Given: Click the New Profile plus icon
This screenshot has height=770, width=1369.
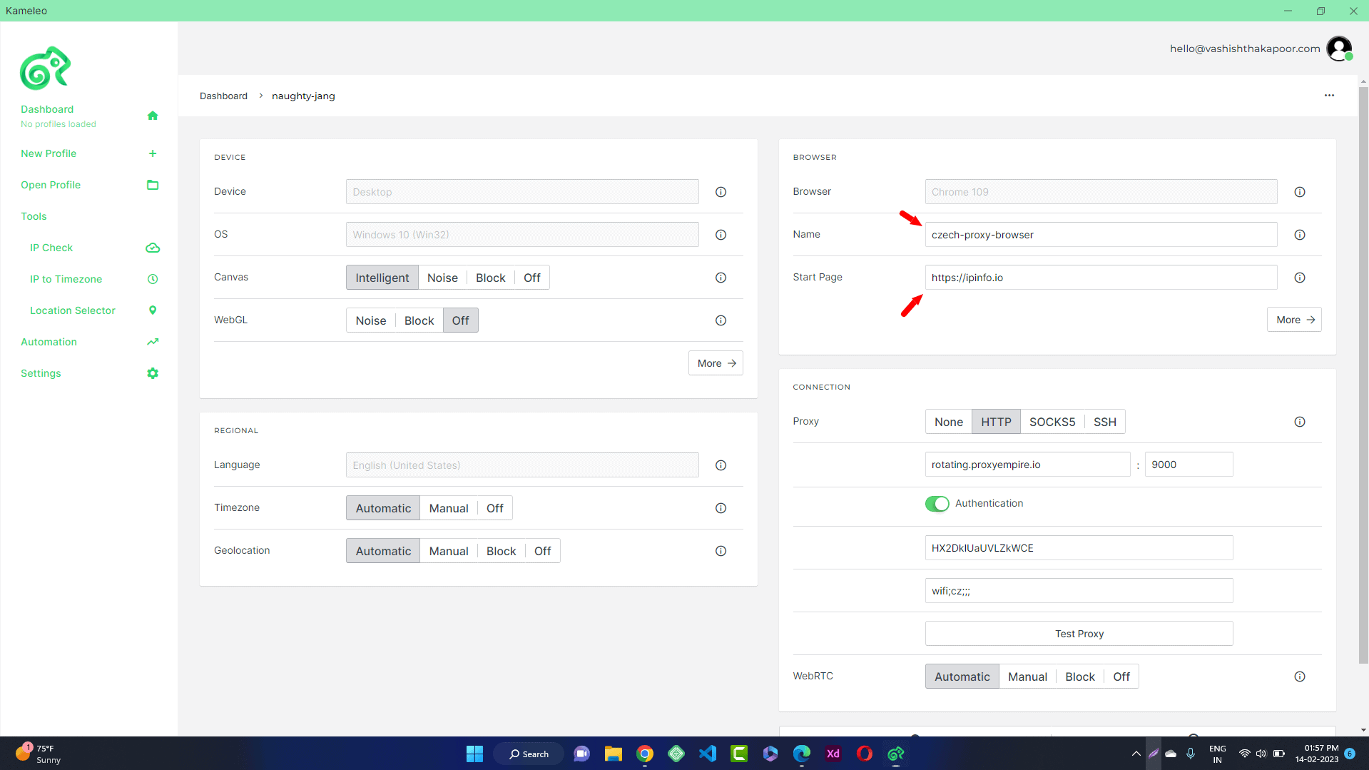Looking at the screenshot, I should pos(152,153).
